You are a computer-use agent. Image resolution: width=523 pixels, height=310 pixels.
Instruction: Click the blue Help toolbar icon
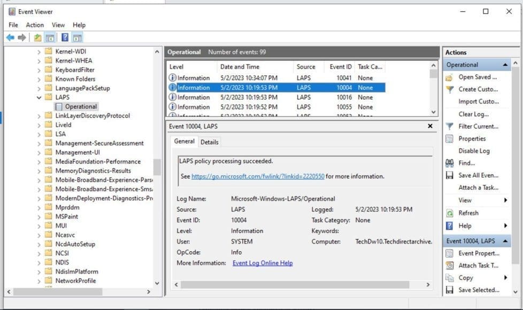(x=65, y=37)
